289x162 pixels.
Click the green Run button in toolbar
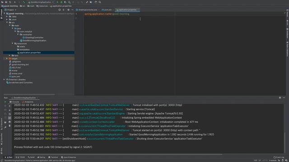[x=57, y=2]
